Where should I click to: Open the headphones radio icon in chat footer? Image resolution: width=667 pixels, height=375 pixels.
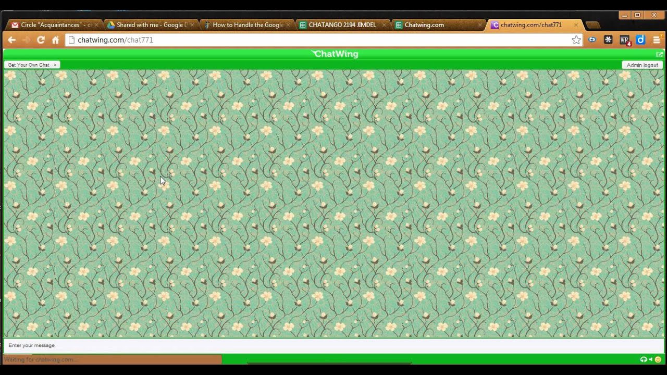pos(644,359)
